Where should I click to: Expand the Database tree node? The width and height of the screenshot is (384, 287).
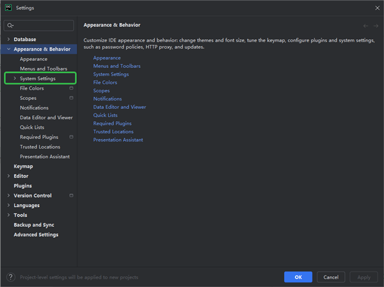(x=8, y=39)
